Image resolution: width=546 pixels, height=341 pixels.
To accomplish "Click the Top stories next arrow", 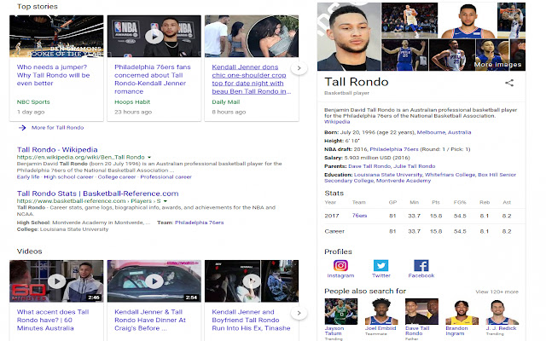I will (299, 68).
